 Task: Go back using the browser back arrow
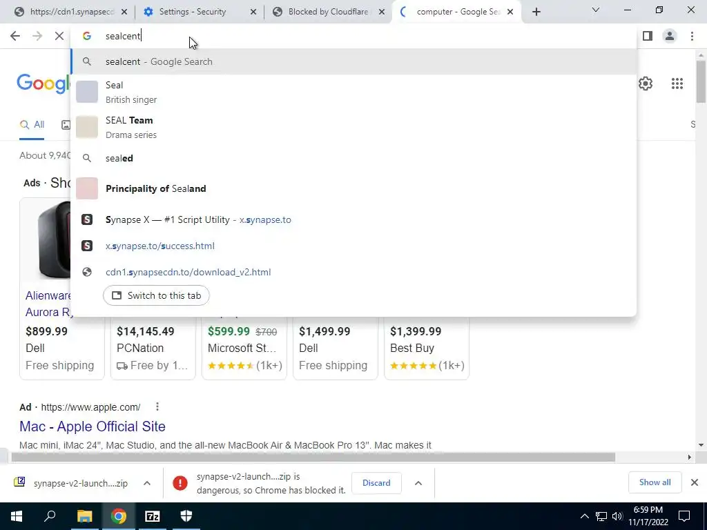point(15,36)
